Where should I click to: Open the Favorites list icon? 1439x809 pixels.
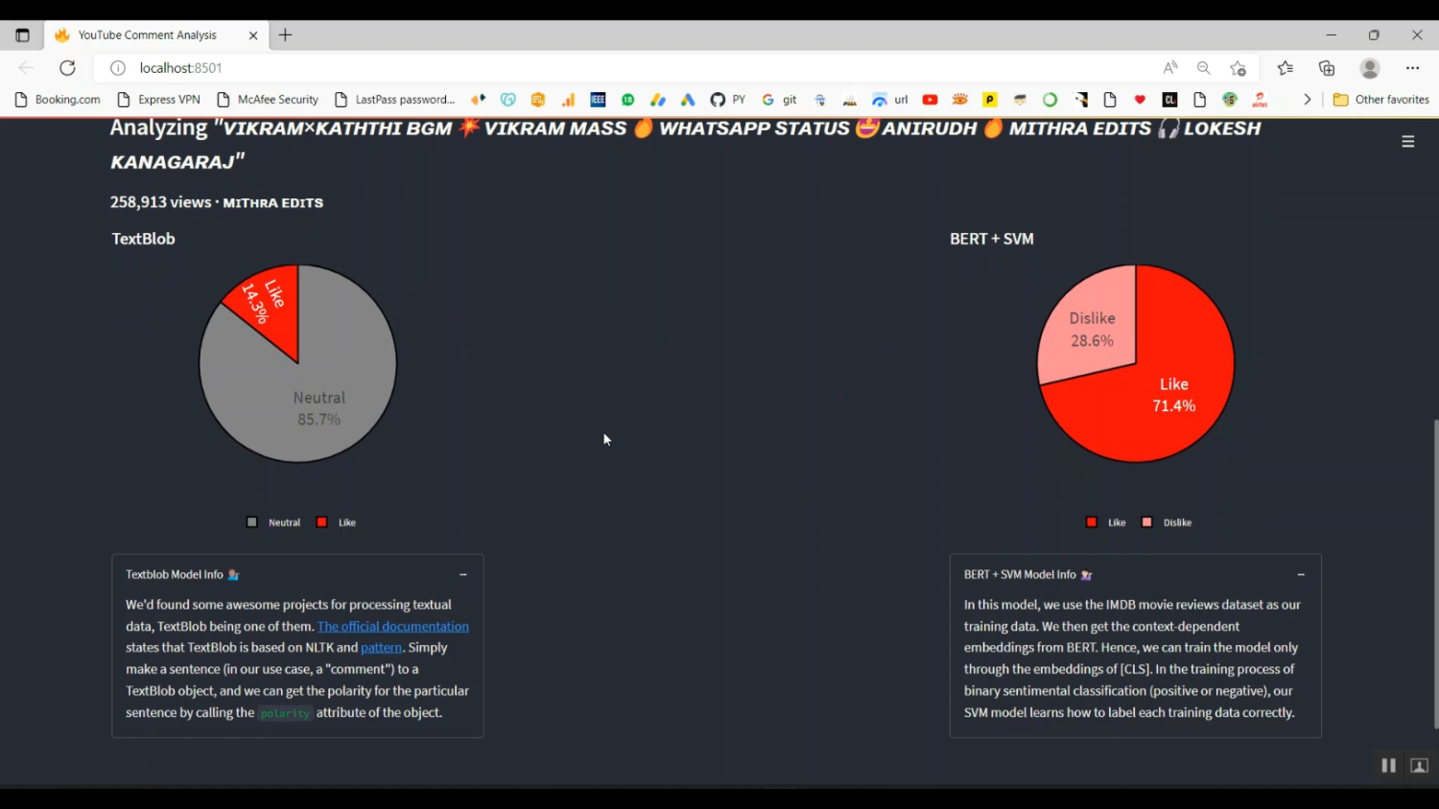point(1286,68)
